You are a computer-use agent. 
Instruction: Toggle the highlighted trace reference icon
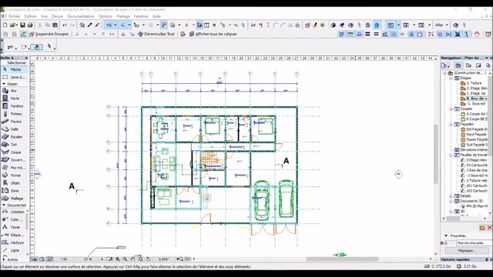click(x=200, y=25)
